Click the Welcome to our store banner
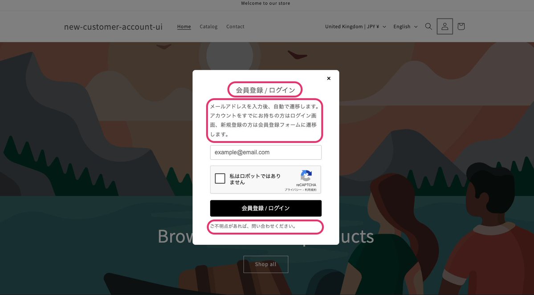Screen dimensions: 534x295 coord(265,3)
